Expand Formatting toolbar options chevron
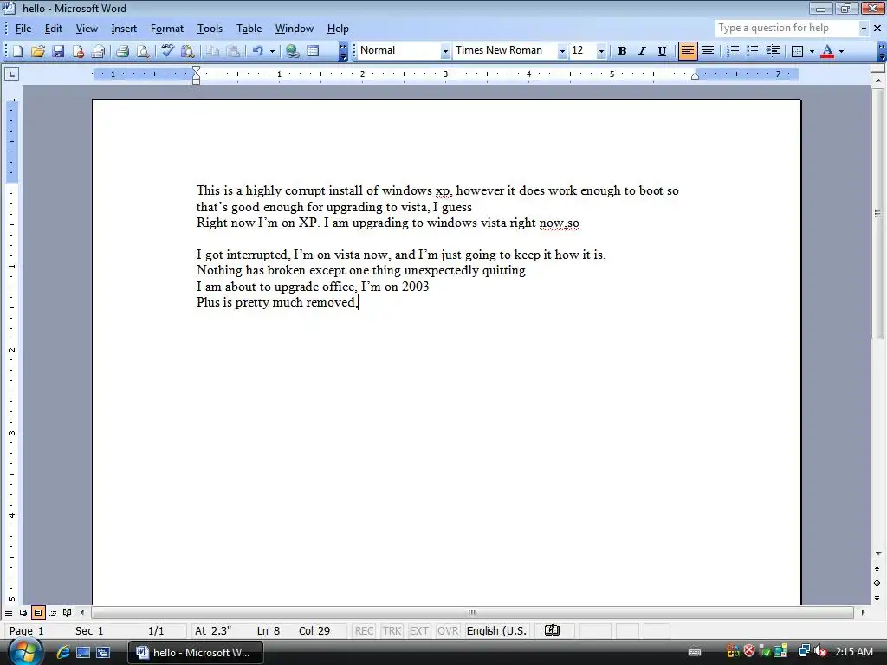 [882, 51]
